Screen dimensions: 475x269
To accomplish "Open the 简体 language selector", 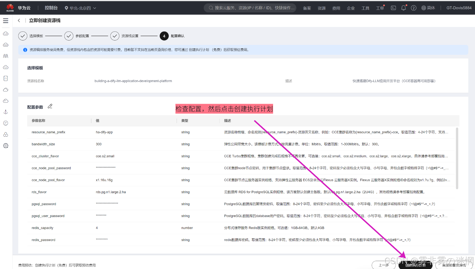I will point(428,8).
